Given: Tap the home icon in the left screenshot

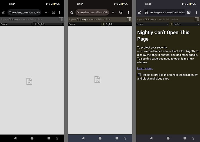Looking at the screenshot, I should 4,13.
